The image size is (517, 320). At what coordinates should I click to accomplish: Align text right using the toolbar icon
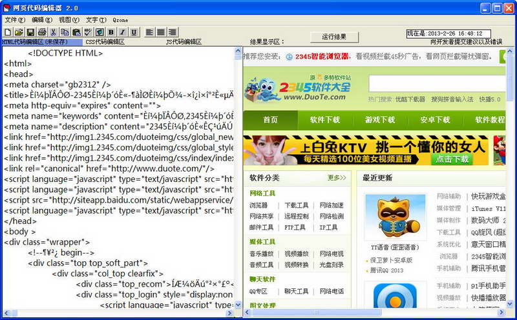click(173, 32)
